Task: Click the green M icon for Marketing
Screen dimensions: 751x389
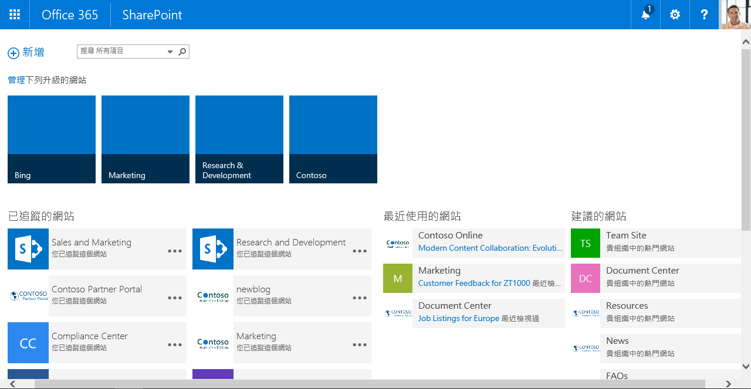Action: point(398,278)
